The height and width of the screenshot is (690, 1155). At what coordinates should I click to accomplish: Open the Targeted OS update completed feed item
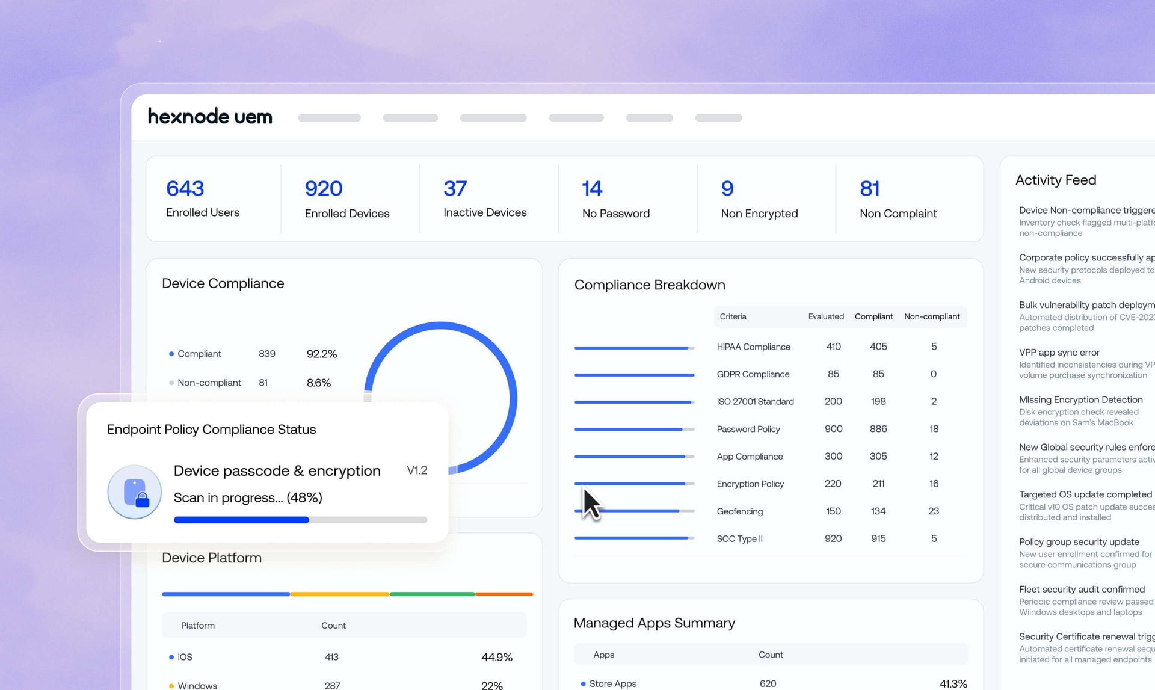[1086, 505]
